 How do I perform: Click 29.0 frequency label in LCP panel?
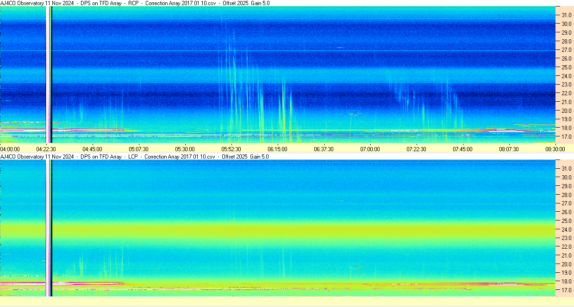click(567, 186)
